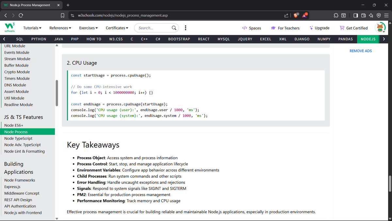Select the MYSQL topic tab
392x221 pixels.
click(224, 39)
